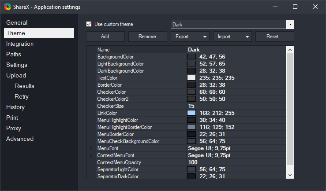This screenshot has width=326, height=191.
Task: Click the Add theme button
Action: [105, 37]
